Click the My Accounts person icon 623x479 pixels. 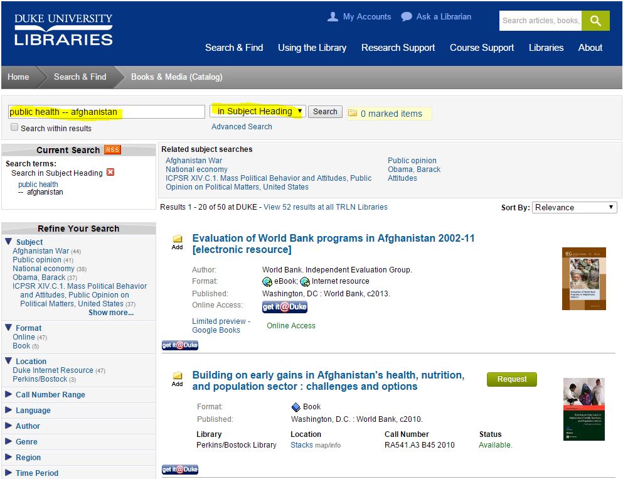333,17
